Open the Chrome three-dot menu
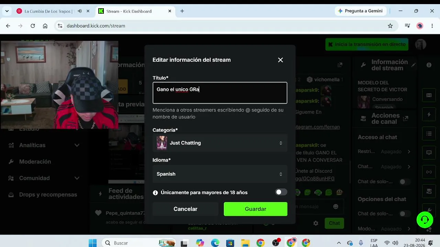The width and height of the screenshot is (440, 247). click(x=432, y=26)
